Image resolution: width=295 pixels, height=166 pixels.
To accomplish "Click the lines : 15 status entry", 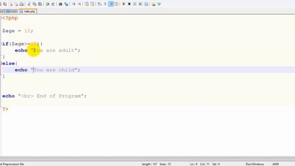I will [x=165, y=164].
